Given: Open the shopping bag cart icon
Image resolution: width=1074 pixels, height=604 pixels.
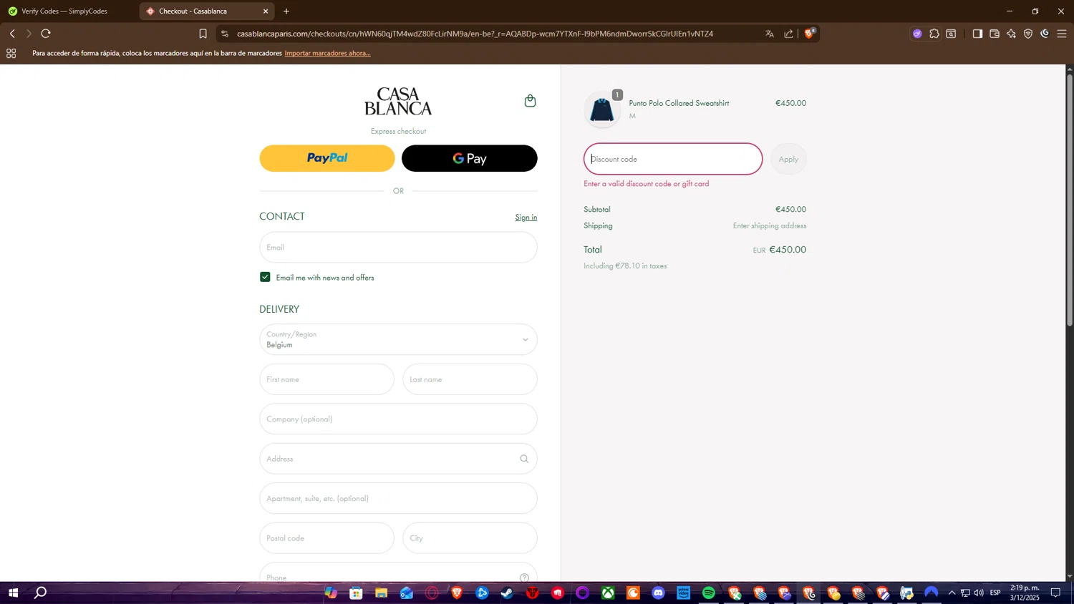Looking at the screenshot, I should 530,101.
